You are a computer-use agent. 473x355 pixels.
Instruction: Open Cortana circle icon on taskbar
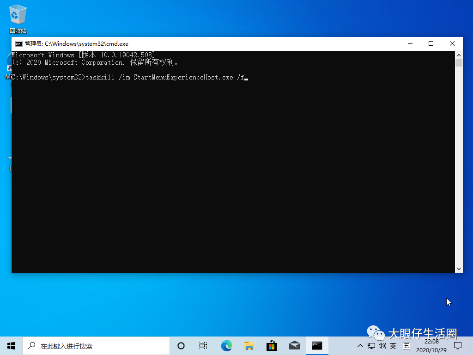tap(181, 346)
